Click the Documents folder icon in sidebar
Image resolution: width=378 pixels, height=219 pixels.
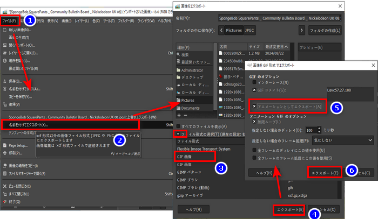click(178, 108)
